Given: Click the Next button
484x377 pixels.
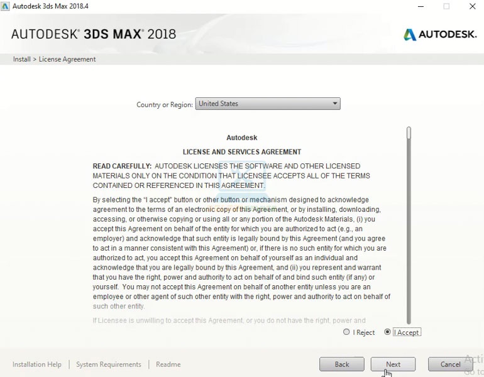Looking at the screenshot, I should coord(393,364).
